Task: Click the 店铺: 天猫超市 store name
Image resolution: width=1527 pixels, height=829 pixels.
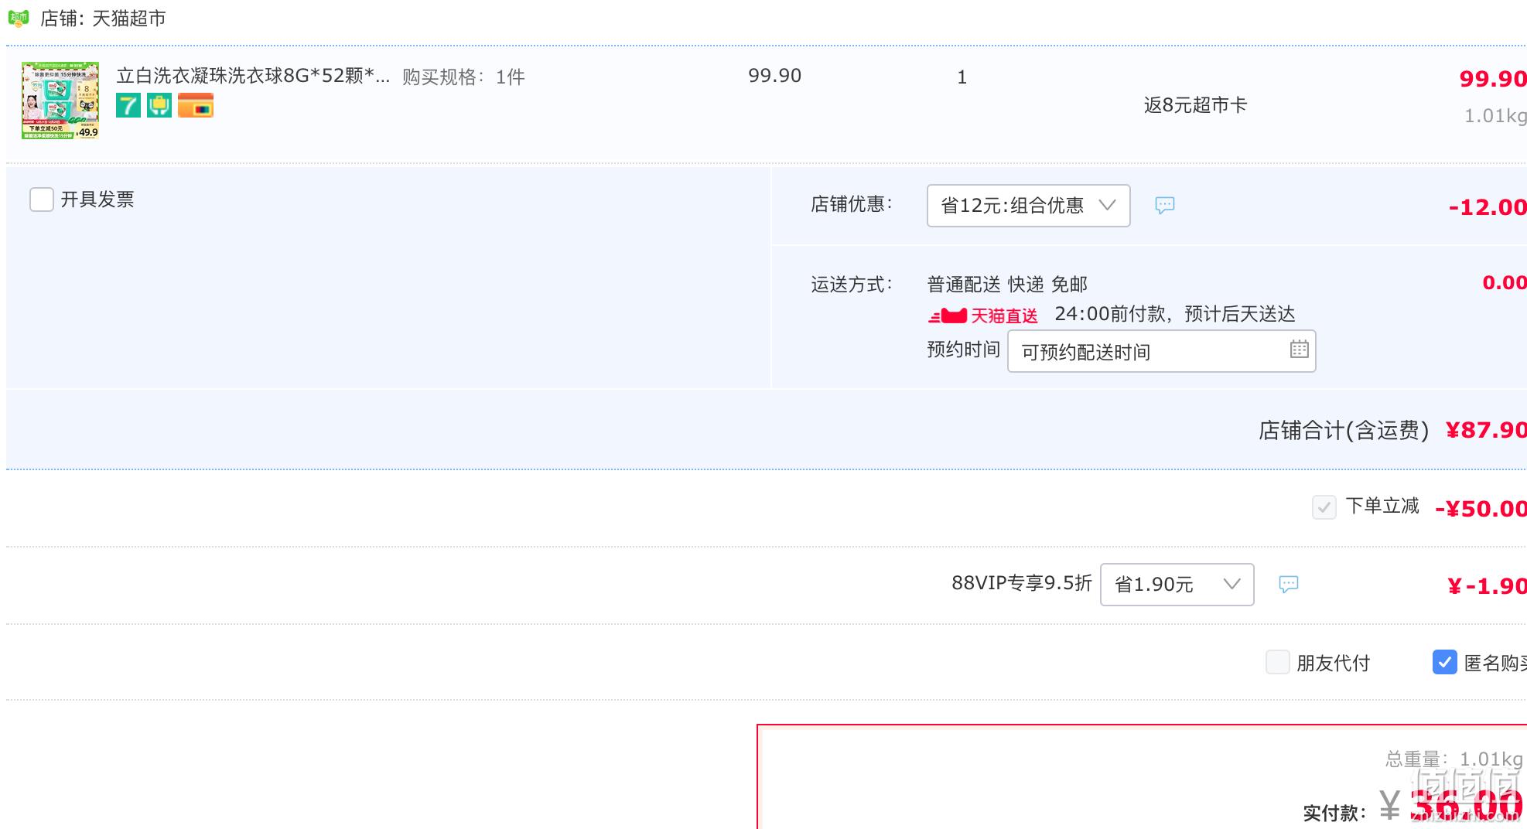Action: [103, 19]
